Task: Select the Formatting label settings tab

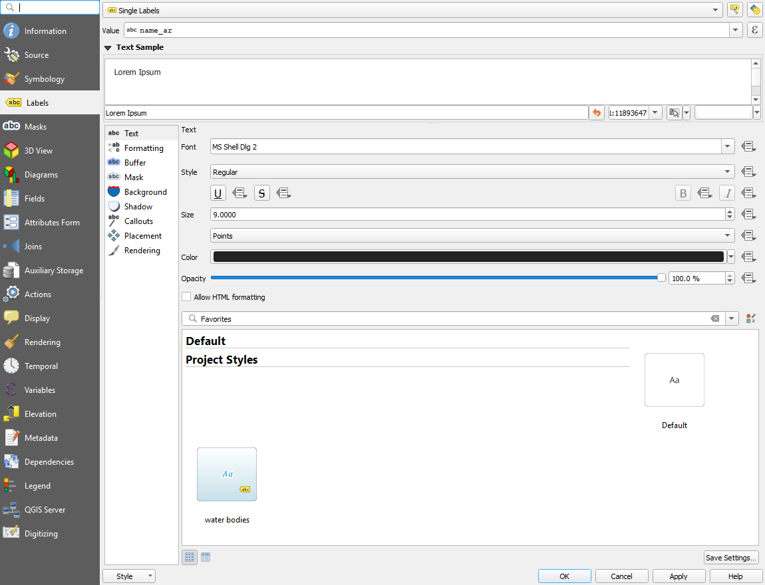Action: click(x=142, y=148)
